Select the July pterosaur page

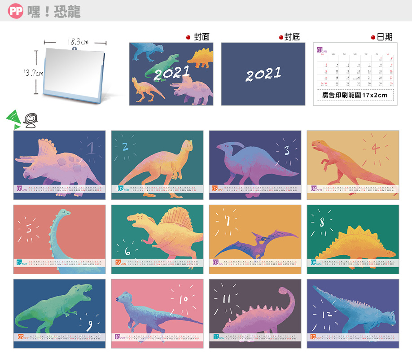coord(255,240)
